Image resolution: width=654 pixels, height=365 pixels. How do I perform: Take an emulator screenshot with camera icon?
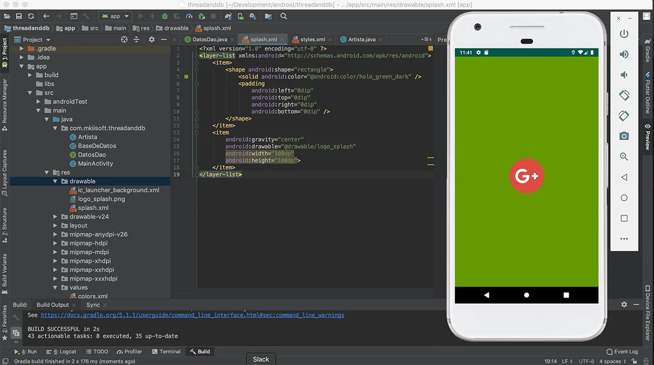pyautogui.click(x=624, y=136)
